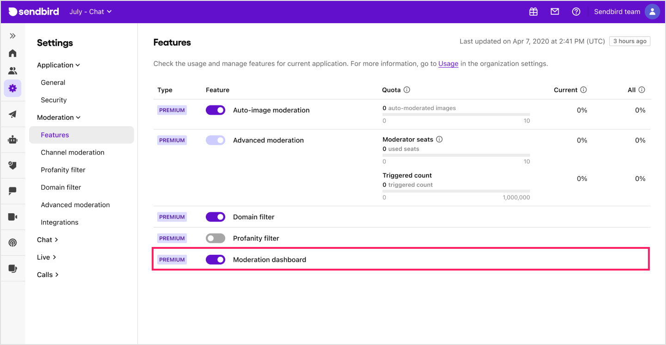Click the Triggered count label
The image size is (666, 345).
407,175
